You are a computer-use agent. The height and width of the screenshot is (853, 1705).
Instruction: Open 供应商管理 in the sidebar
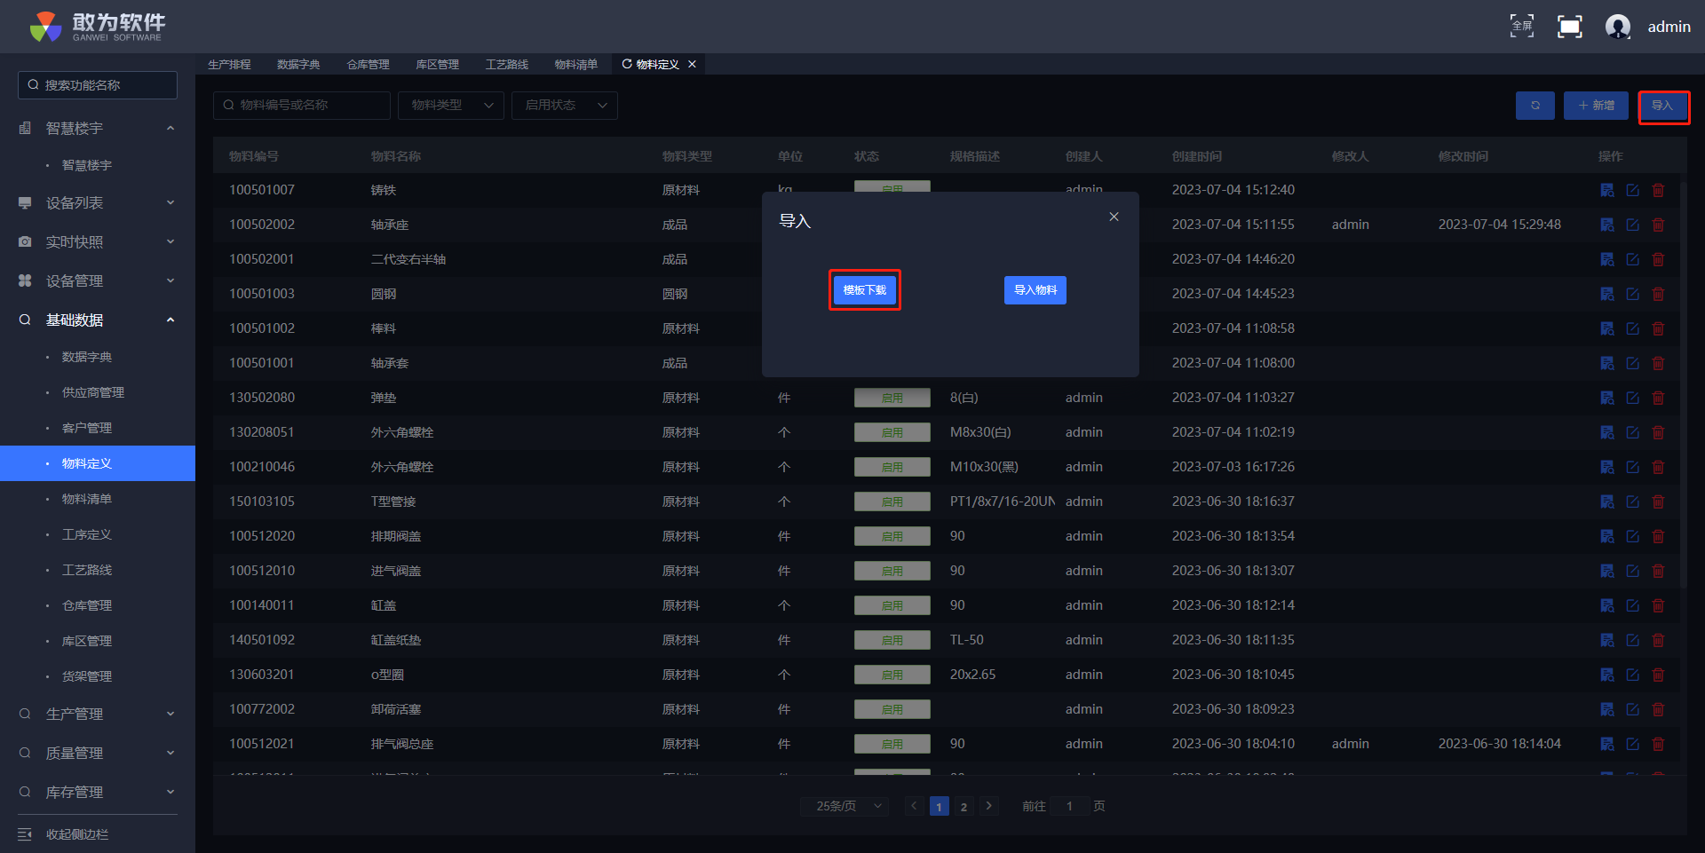pyautogui.click(x=93, y=392)
